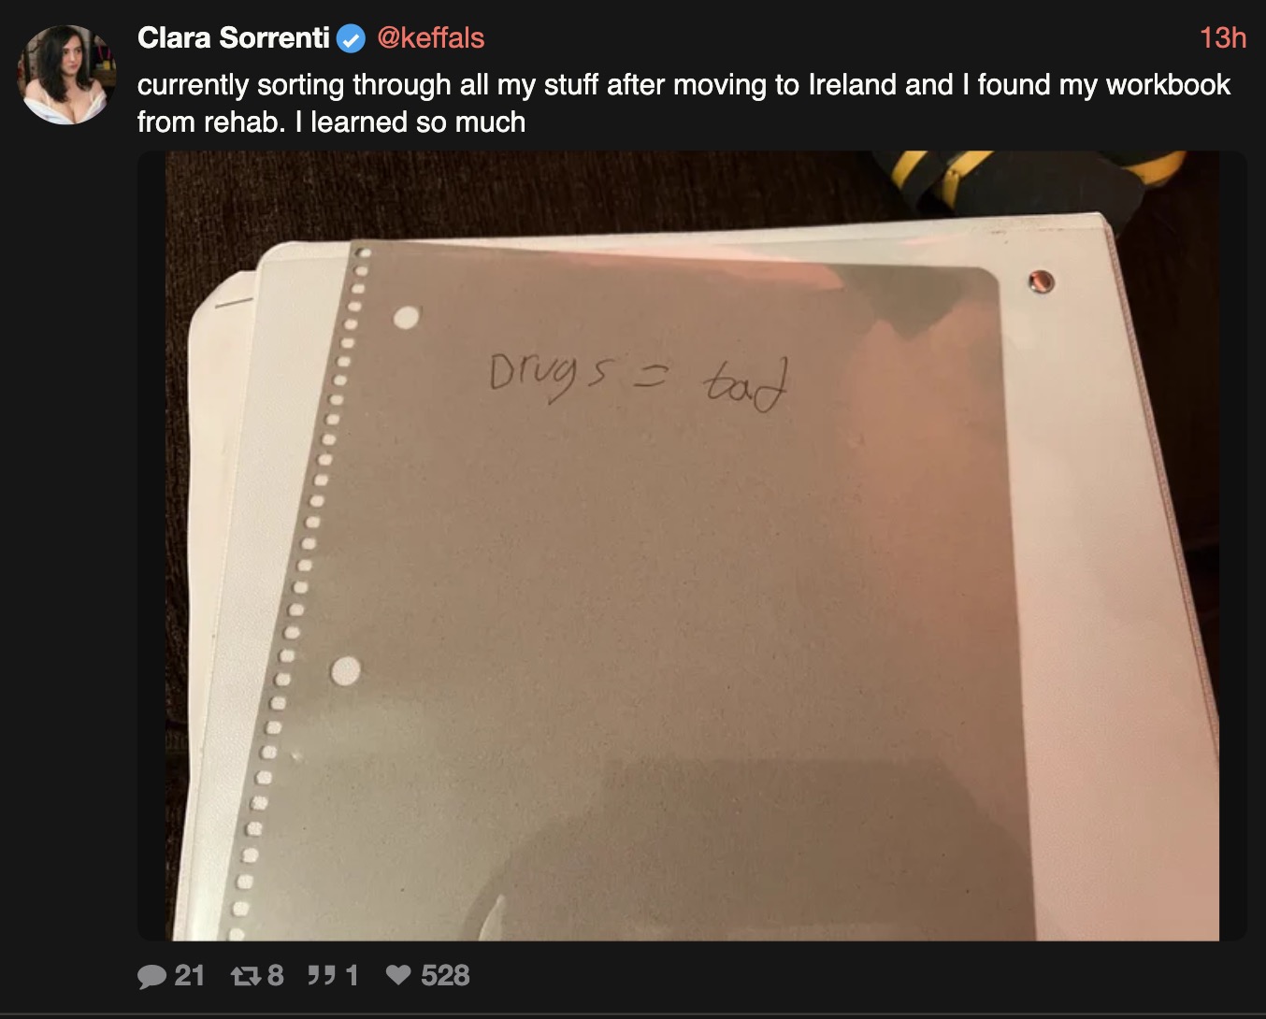
Task: Like the post with the heart icon
Action: [x=398, y=976]
